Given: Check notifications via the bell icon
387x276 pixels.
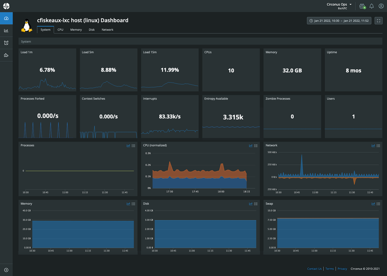Looking at the screenshot, I should coord(372,6).
